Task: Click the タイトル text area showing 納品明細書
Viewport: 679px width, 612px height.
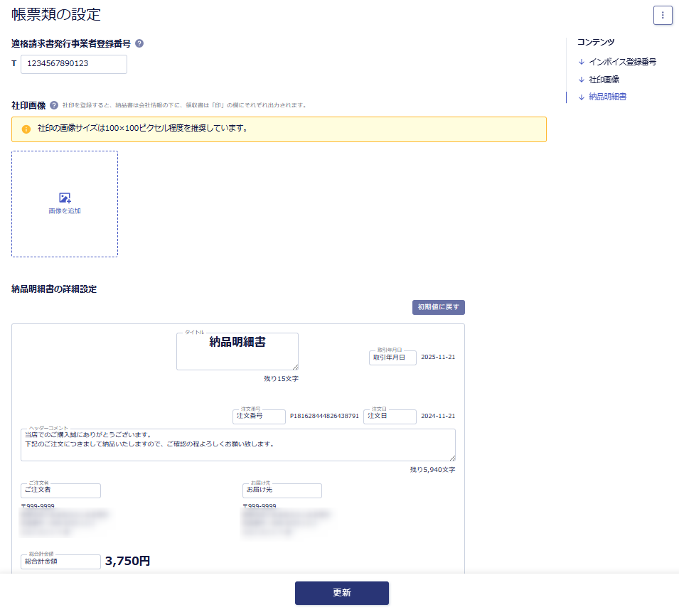Action: (x=237, y=351)
